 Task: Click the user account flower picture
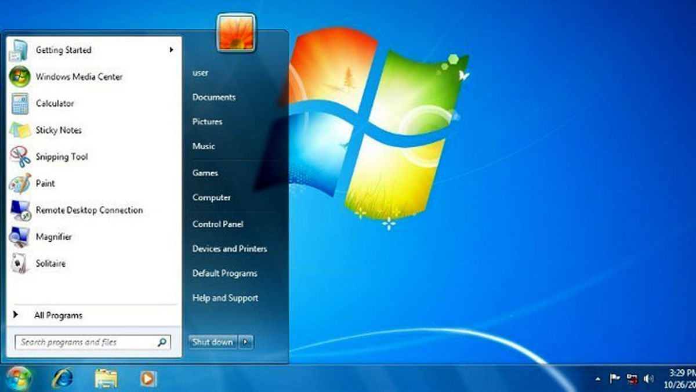(x=236, y=32)
